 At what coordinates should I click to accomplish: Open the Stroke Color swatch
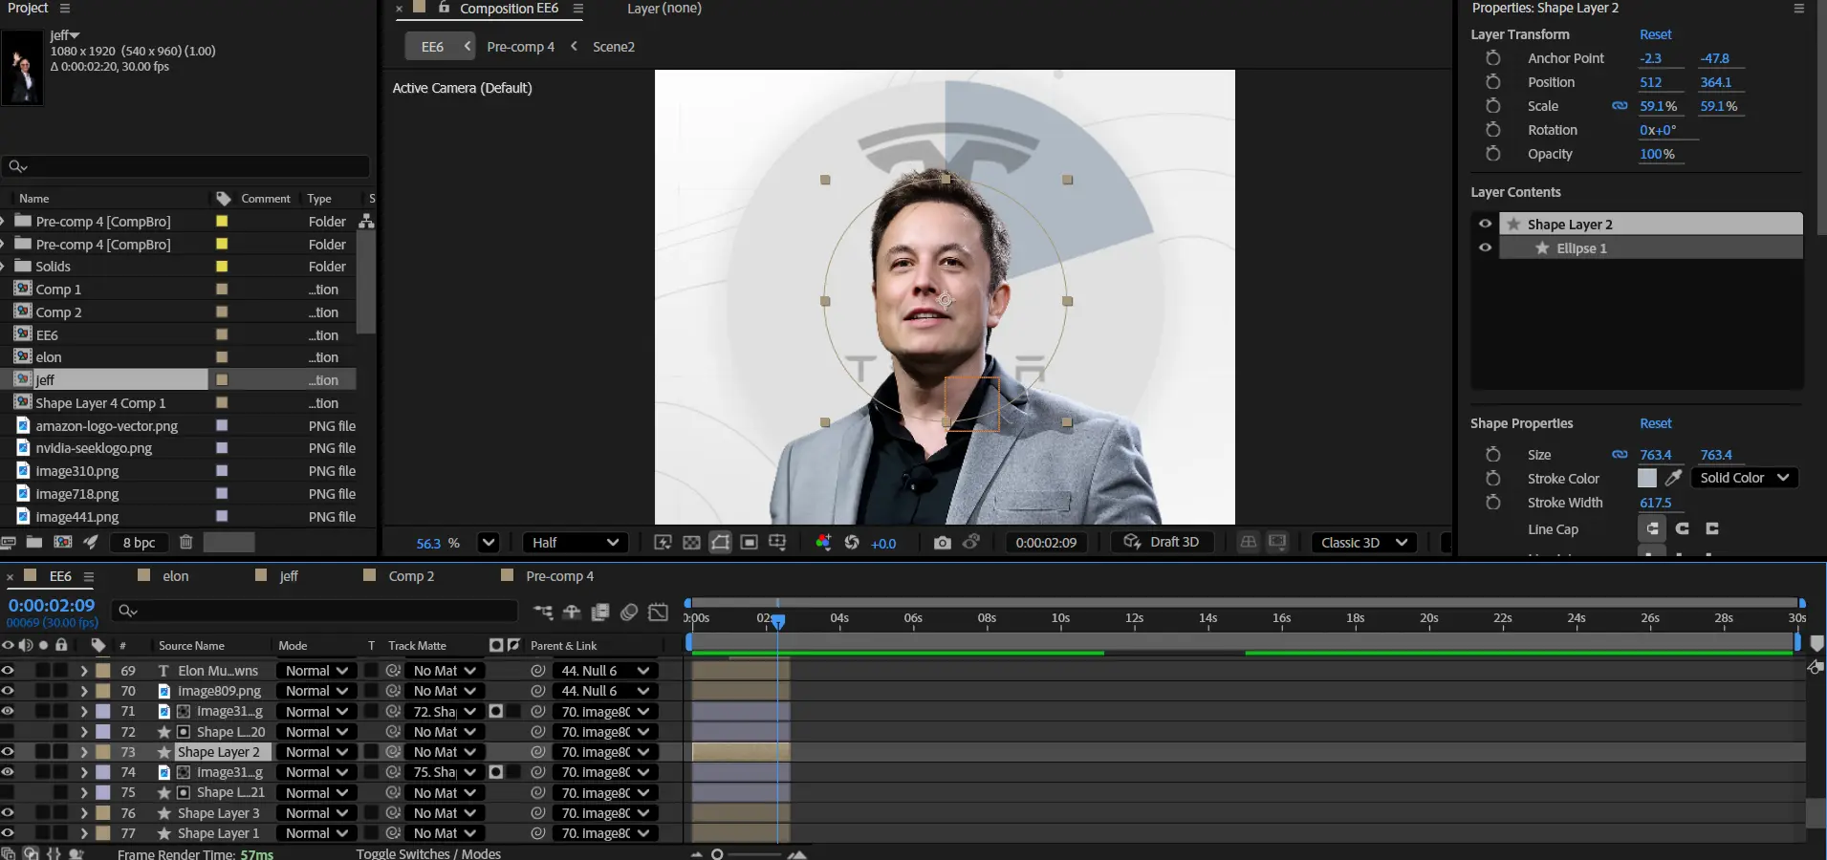coord(1646,478)
